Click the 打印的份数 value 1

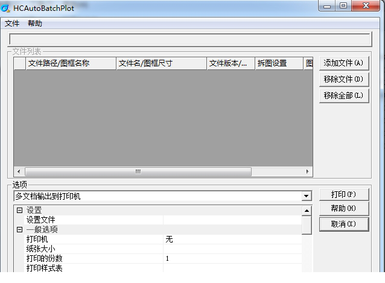coord(167,258)
